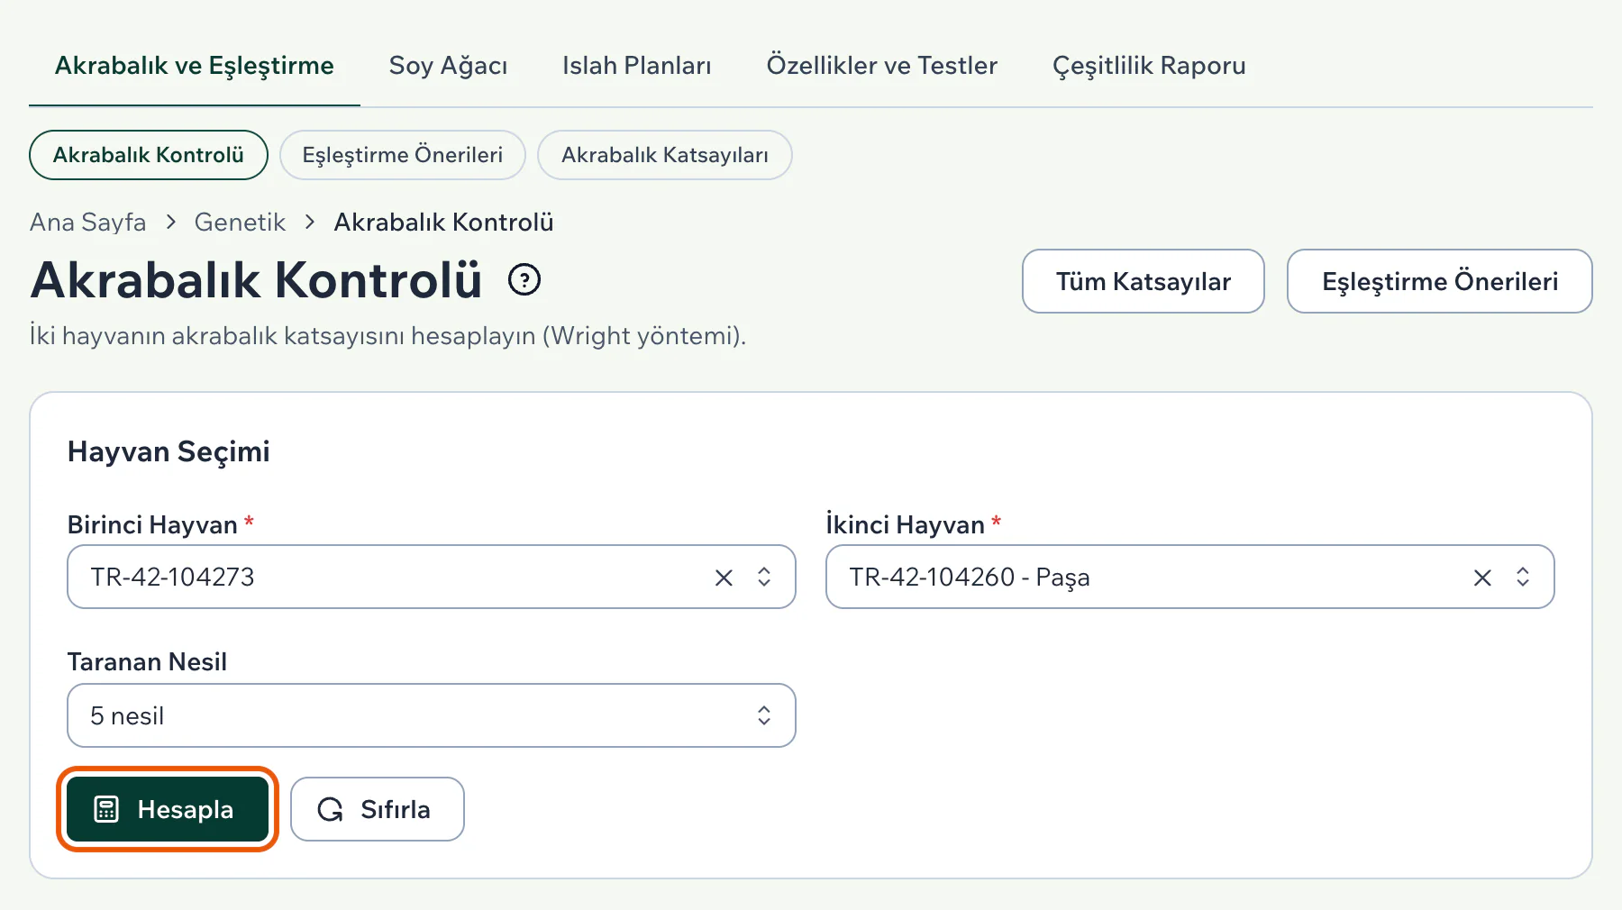Open Eşleştirme Önerileri from the header button
1622x910 pixels.
(1440, 281)
